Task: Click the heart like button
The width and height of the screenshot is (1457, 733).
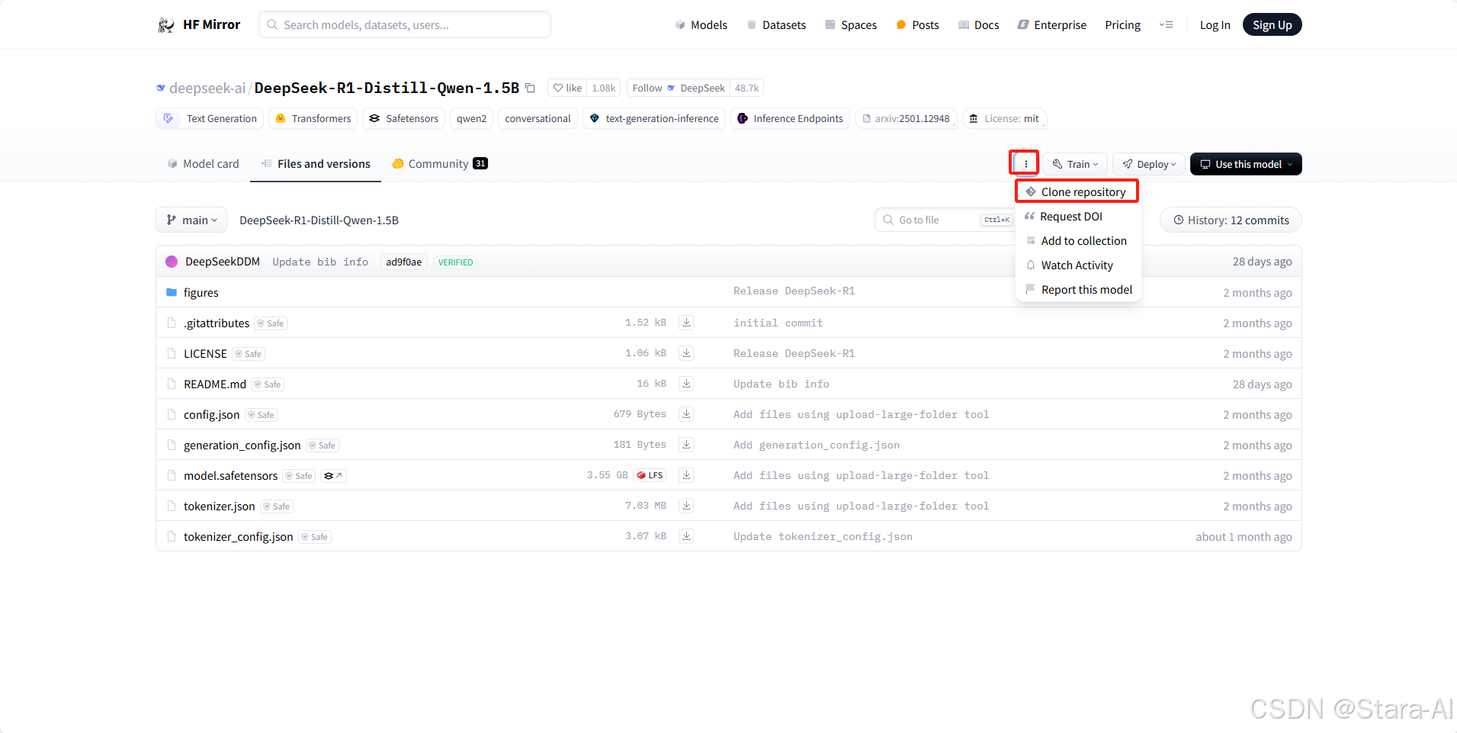Action: (x=567, y=88)
